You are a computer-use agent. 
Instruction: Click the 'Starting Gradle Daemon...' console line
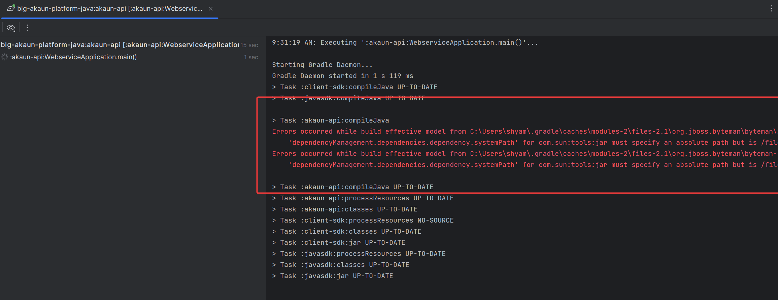pos(322,65)
